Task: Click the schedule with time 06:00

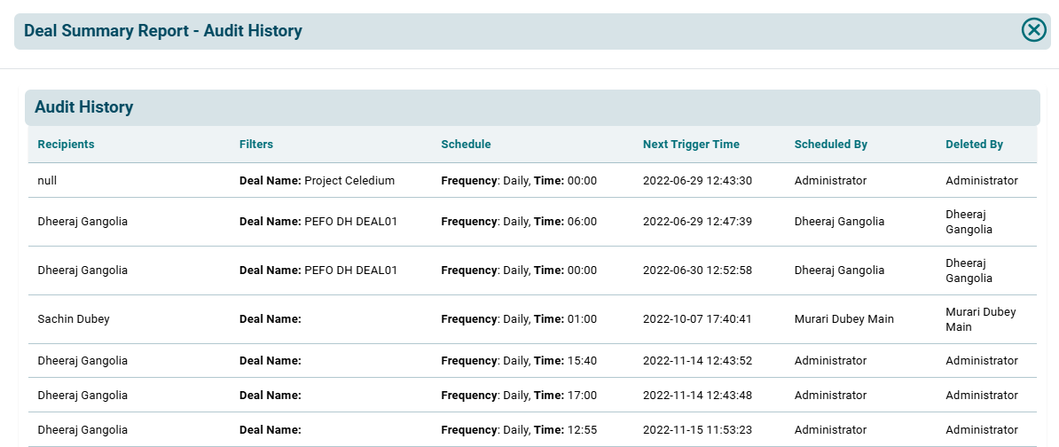Action: click(519, 221)
